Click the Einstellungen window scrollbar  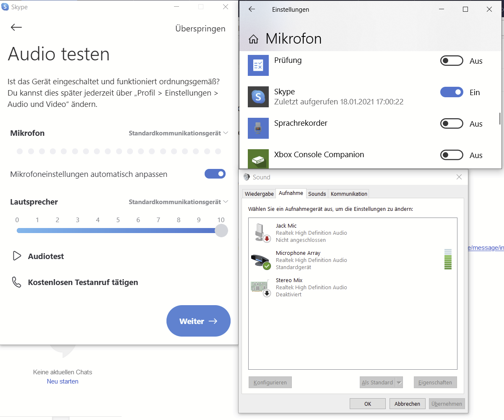pos(500,119)
